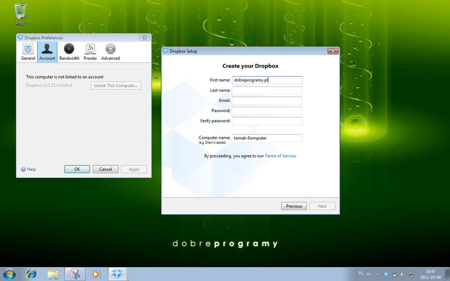Open the volume control tray icon
The image size is (450, 281).
coord(403,274)
